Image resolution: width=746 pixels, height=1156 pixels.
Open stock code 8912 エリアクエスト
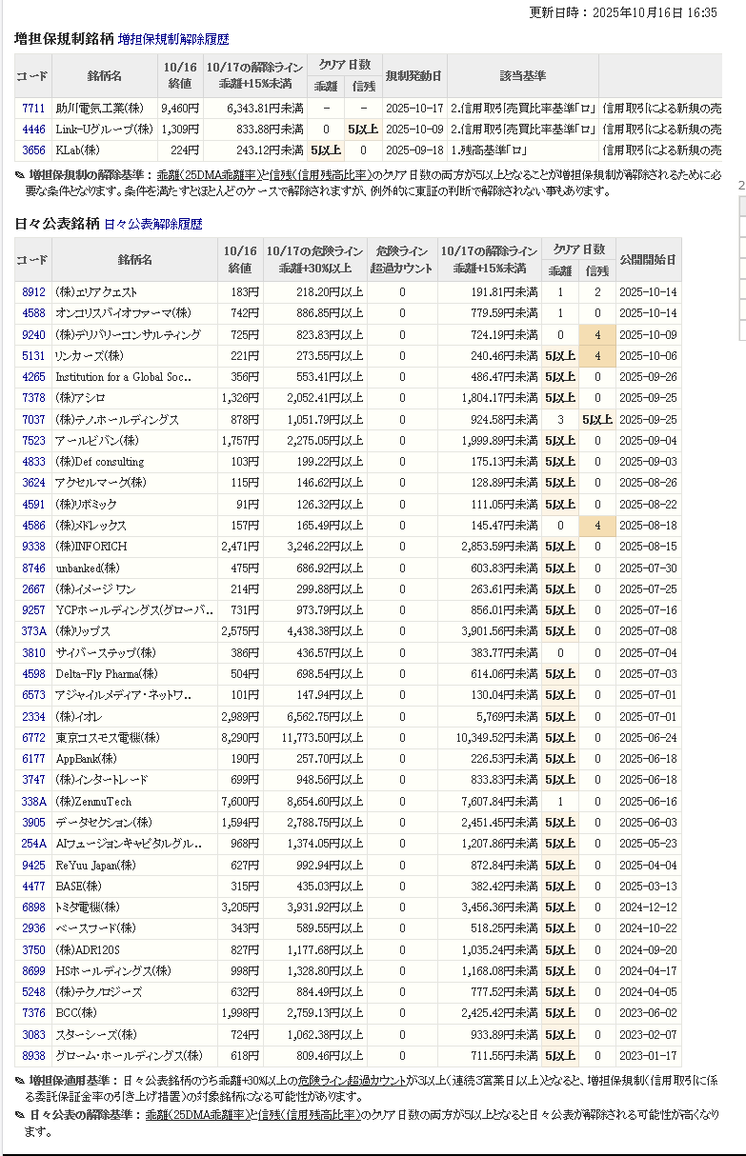(33, 292)
